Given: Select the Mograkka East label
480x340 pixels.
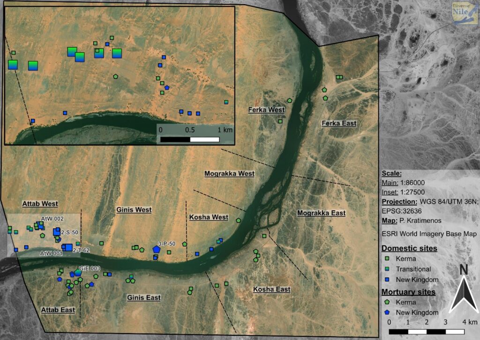Looking at the screenshot, I should coord(321,213).
